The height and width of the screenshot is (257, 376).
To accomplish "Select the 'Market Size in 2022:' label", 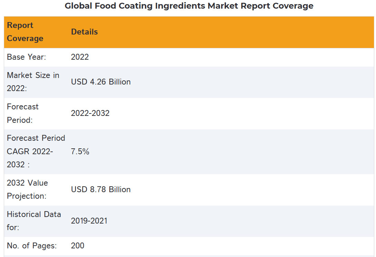I will point(33,82).
